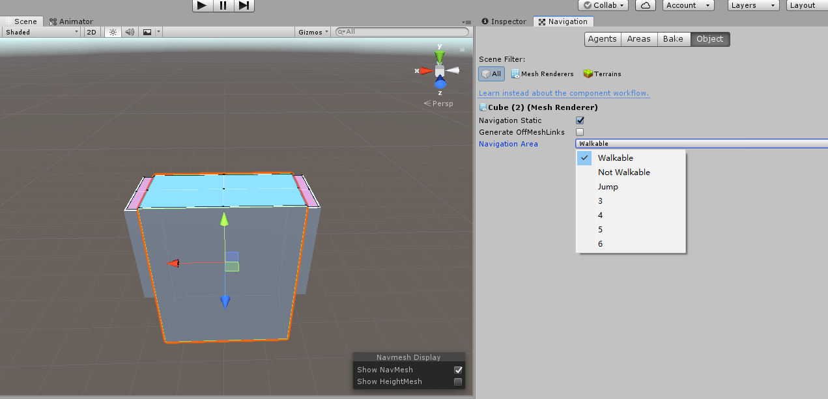Toggle Show NavMesh checkbox
Screen dimensions: 828x399
coord(458,370)
